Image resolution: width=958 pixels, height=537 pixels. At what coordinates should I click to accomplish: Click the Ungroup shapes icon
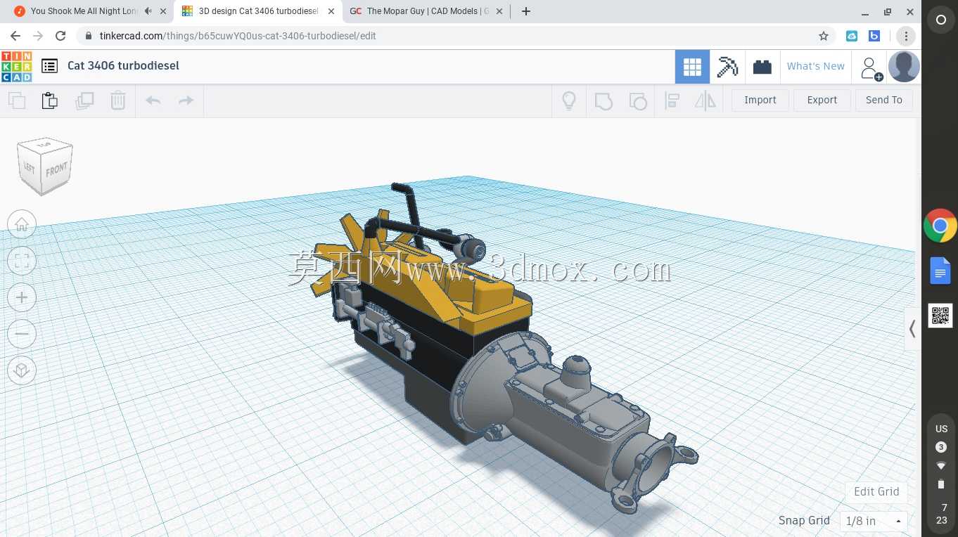point(638,101)
